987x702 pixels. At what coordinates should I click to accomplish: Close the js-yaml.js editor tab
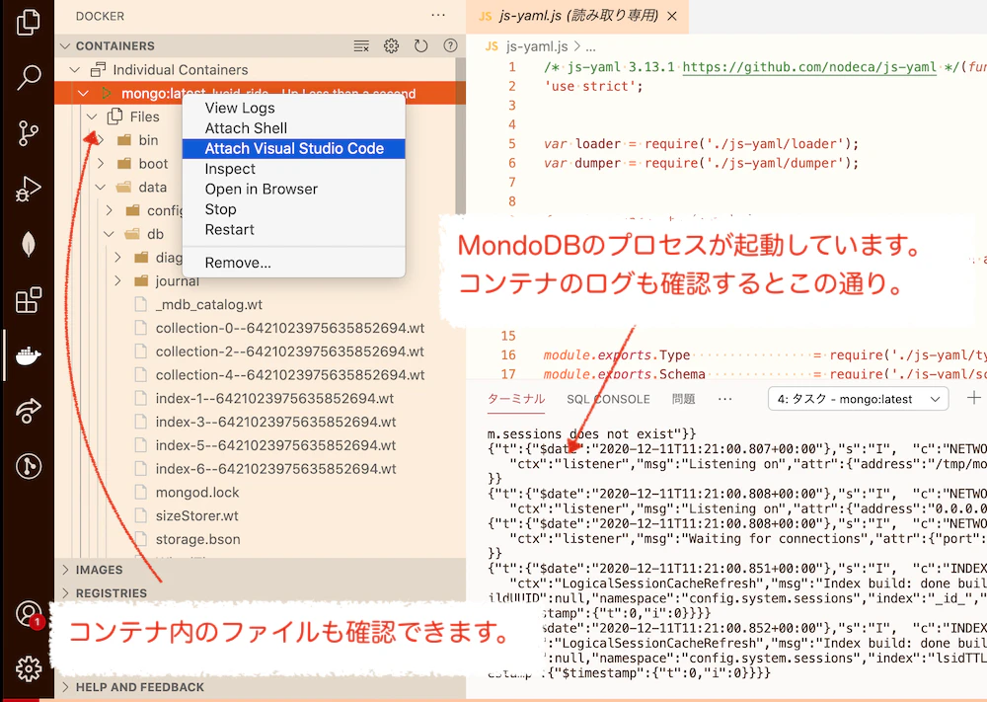(x=672, y=16)
